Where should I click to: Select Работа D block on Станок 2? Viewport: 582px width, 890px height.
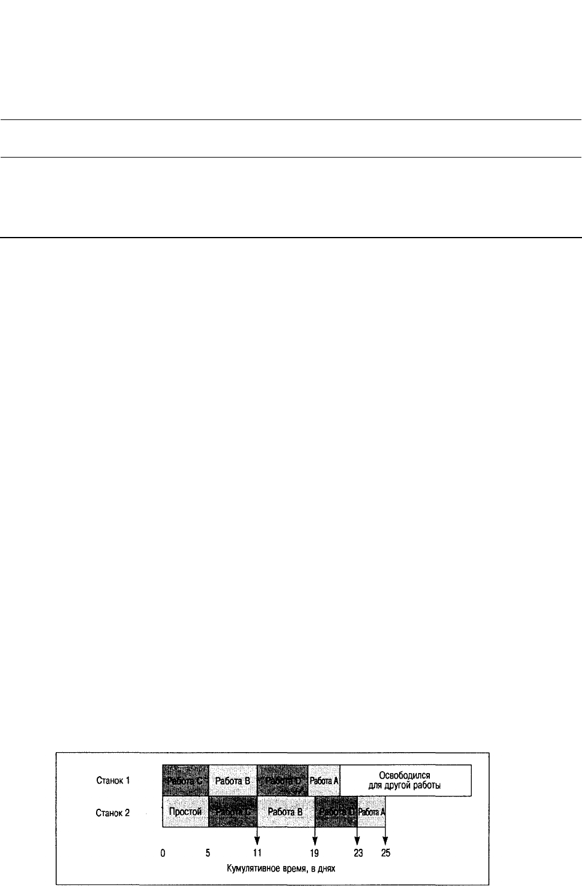(x=336, y=811)
